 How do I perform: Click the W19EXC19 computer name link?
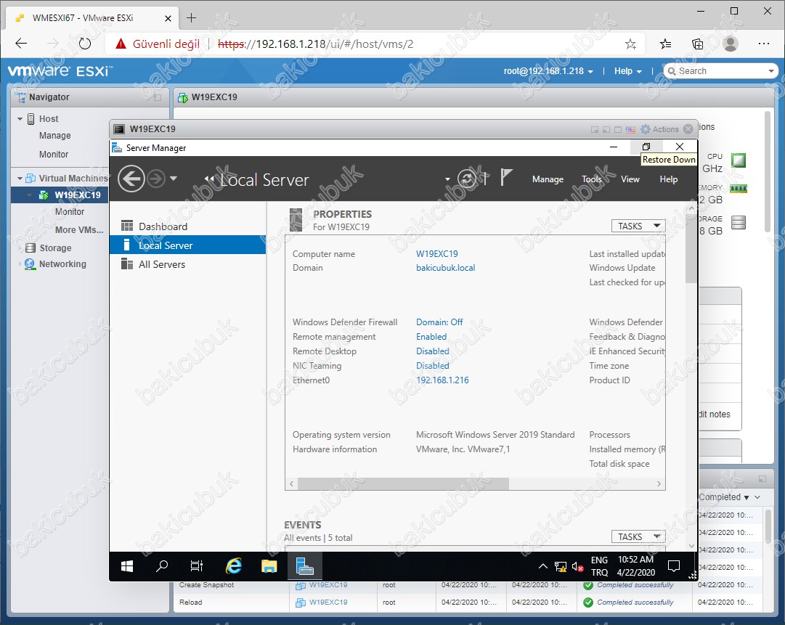point(436,254)
